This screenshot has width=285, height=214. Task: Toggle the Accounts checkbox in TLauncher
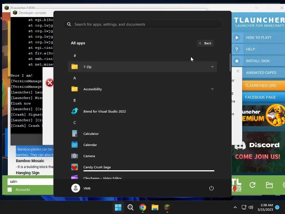[x=10, y=189]
